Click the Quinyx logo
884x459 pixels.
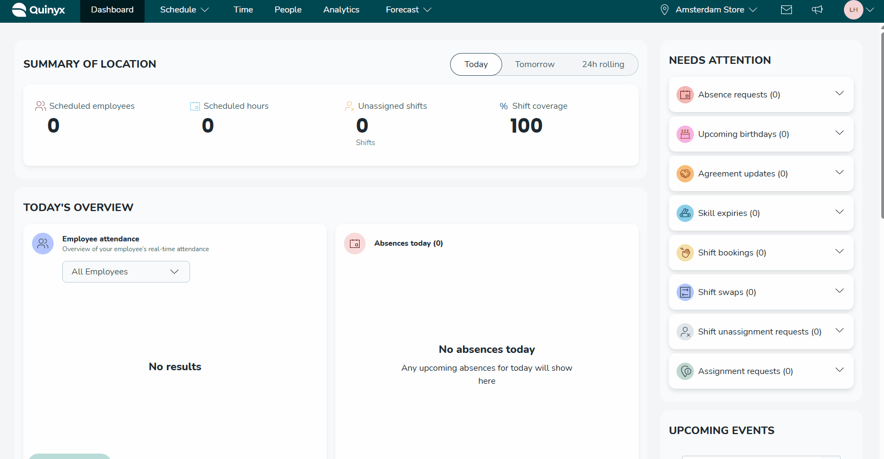[38, 10]
